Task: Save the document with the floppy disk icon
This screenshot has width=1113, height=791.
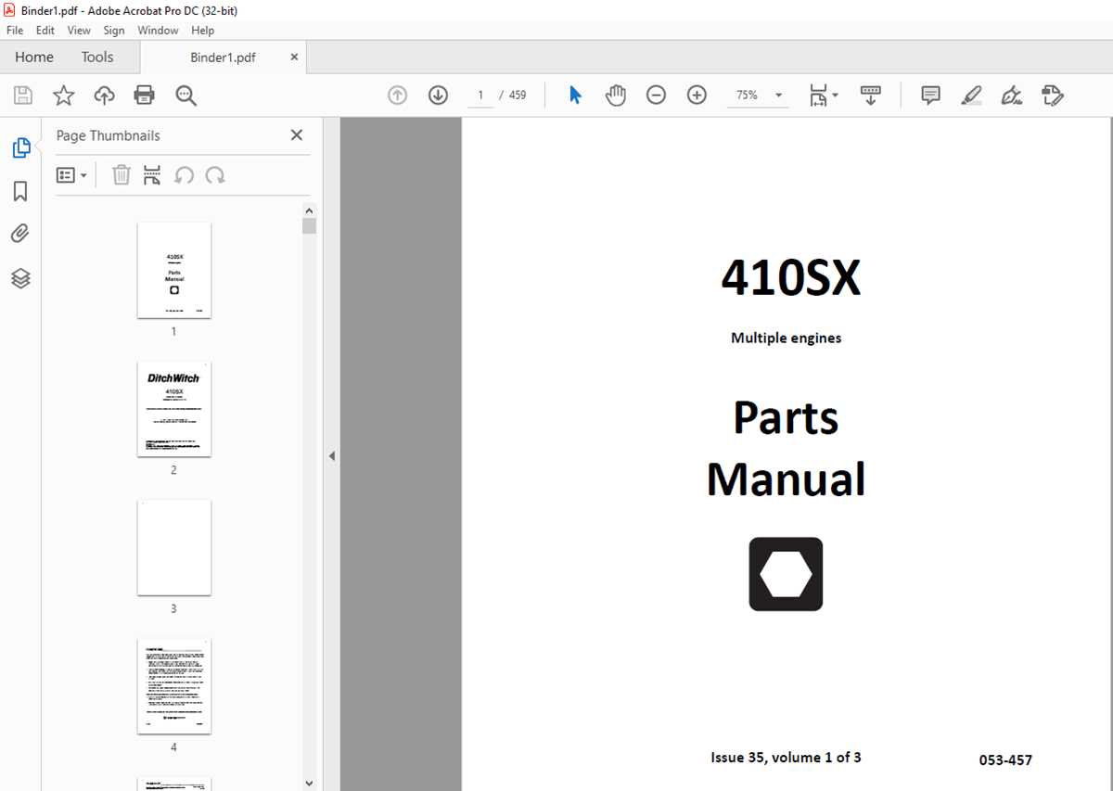Action: pos(22,96)
